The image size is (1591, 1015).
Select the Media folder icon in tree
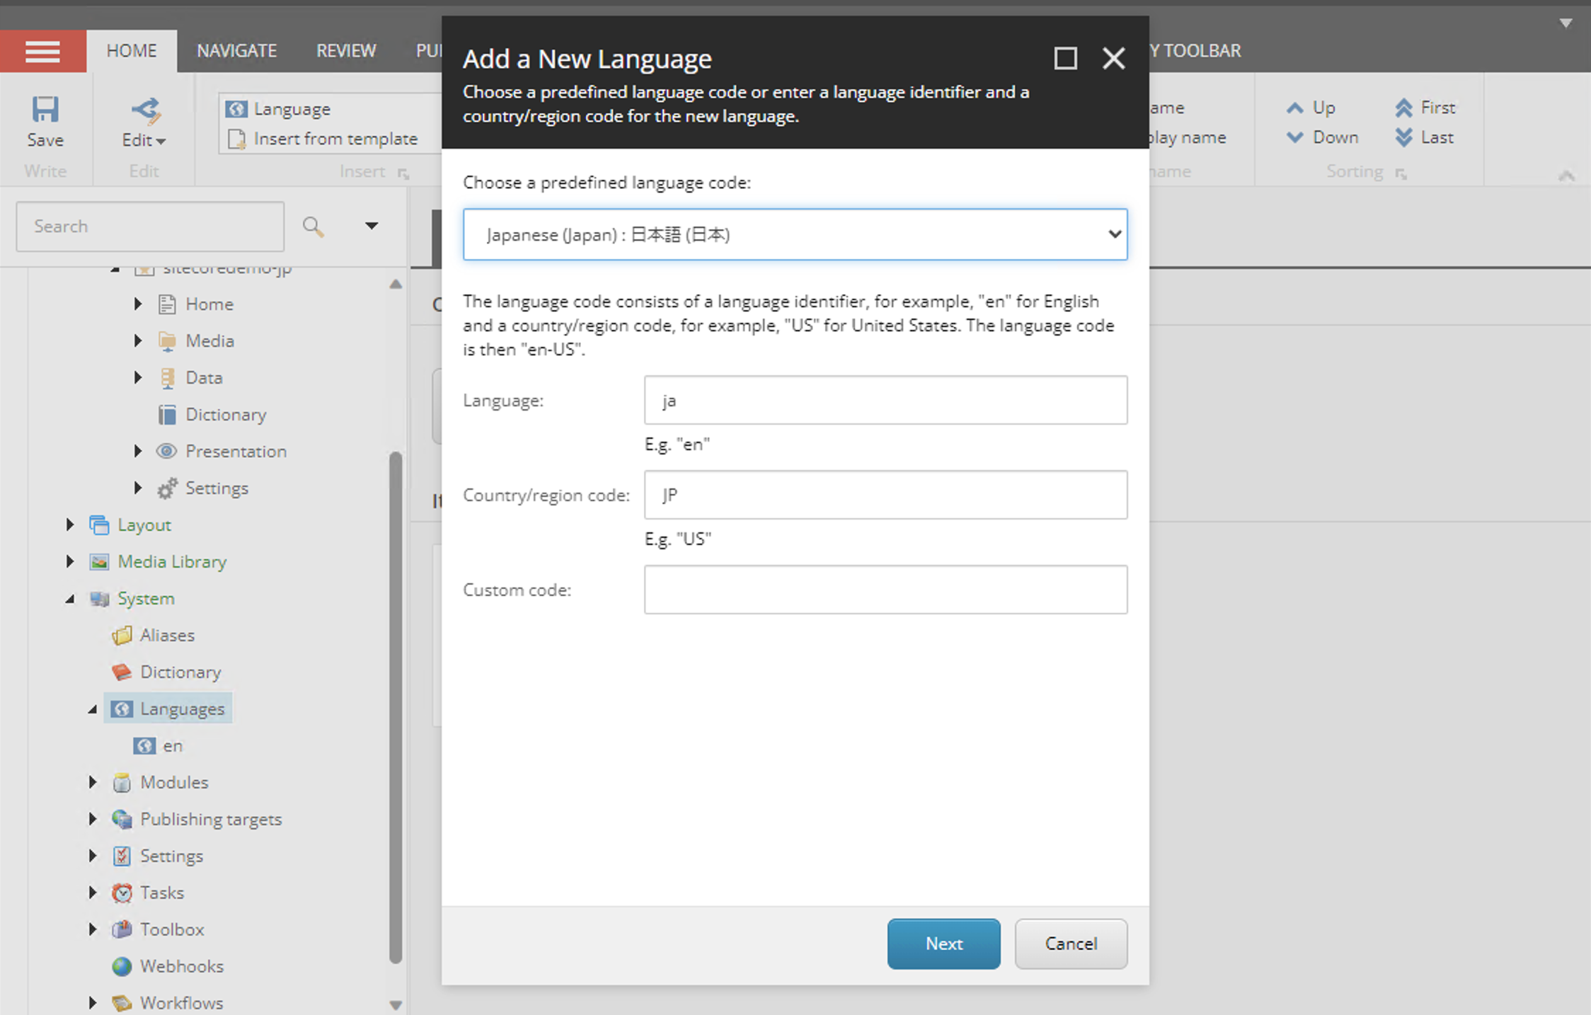point(167,341)
